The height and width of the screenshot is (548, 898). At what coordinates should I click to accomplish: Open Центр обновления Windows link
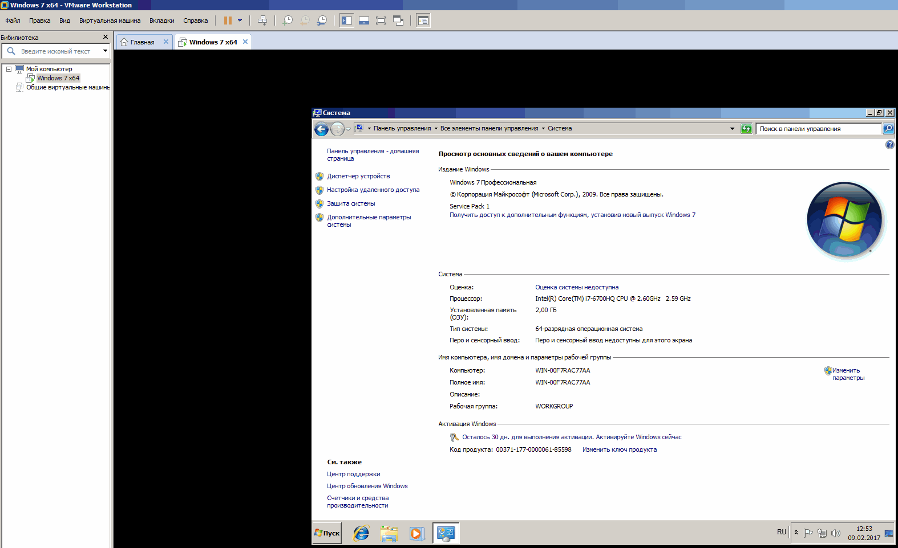tap(367, 486)
